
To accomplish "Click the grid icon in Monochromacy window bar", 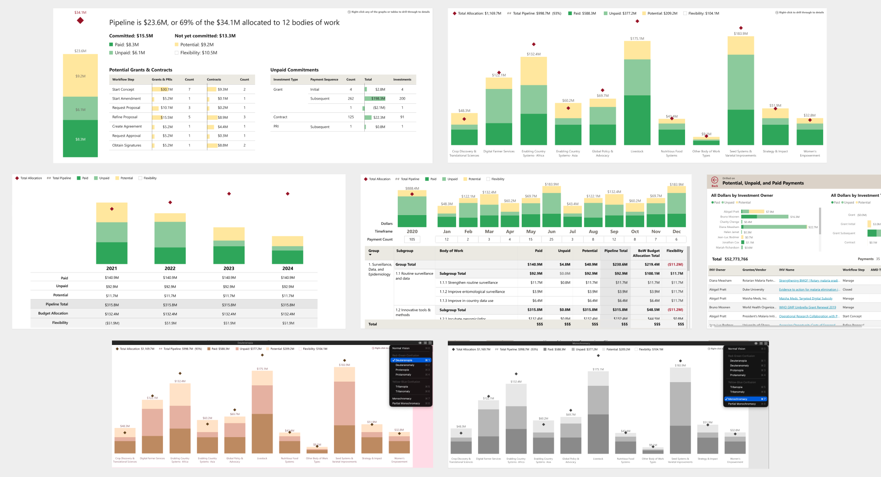I will 765,343.
